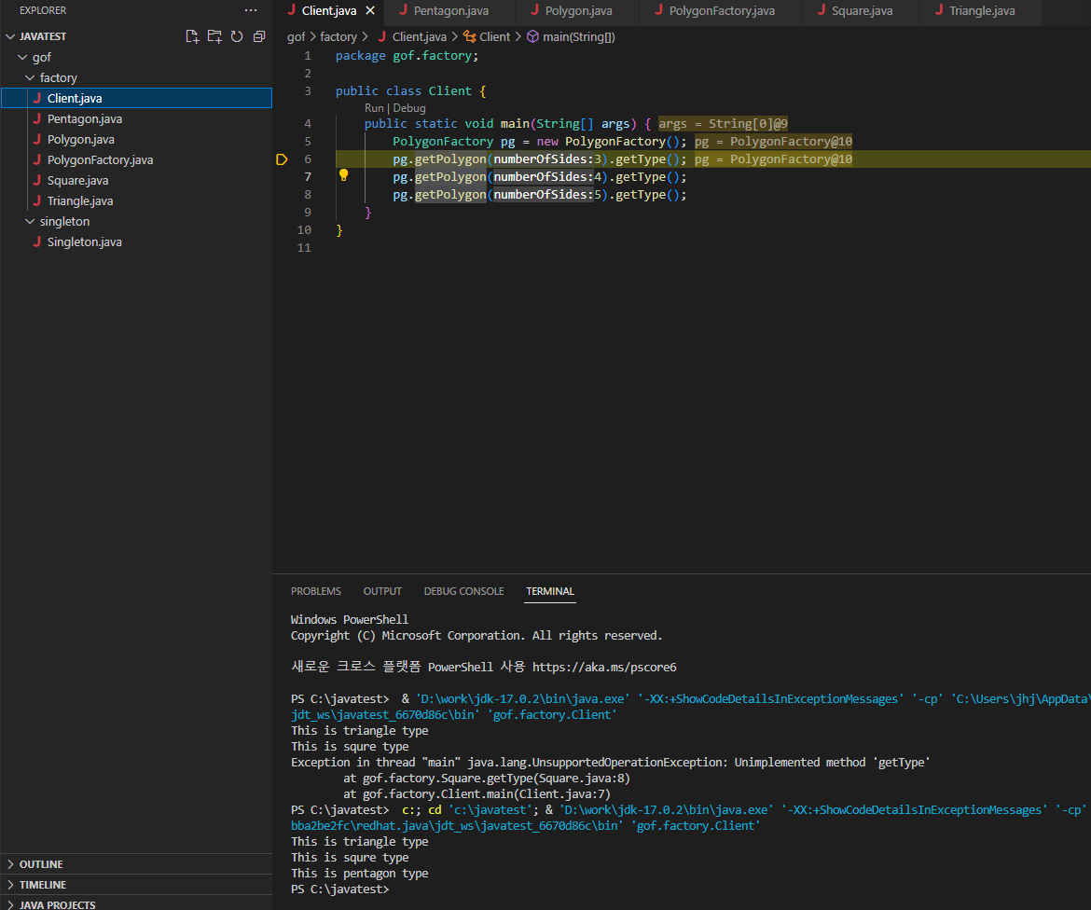Screen dimensions: 1091x910
Task: Click the debug breakpoint arrow at line 6
Action: 282,159
